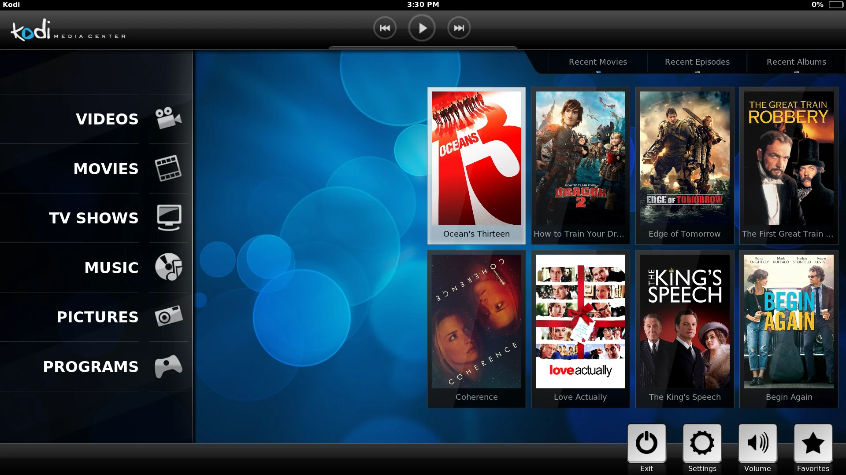Skip to previous track
This screenshot has height=475, width=846.
[x=385, y=28]
